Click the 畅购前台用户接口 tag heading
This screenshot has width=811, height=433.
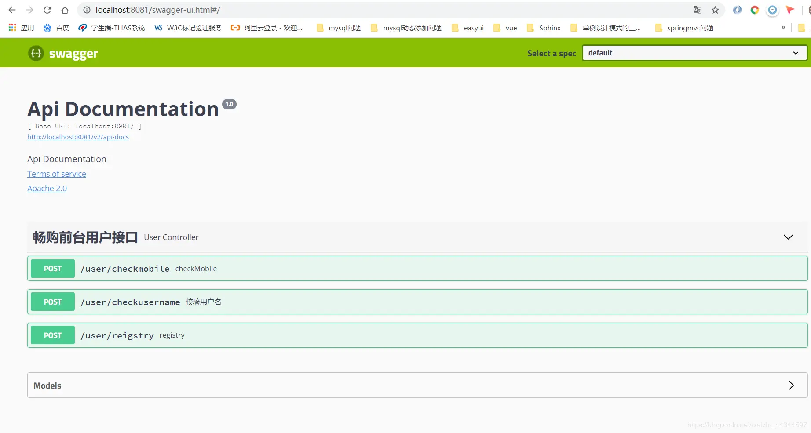85,237
